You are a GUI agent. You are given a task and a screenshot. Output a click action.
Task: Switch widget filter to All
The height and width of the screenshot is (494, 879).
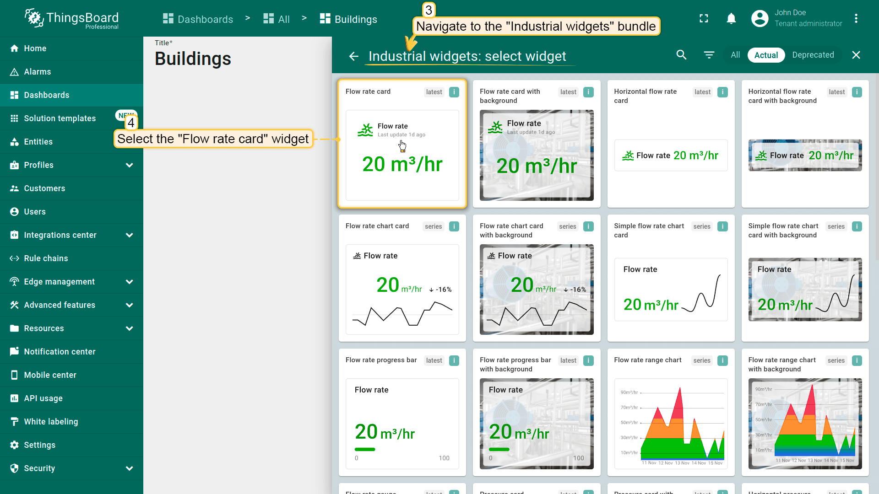click(x=735, y=55)
